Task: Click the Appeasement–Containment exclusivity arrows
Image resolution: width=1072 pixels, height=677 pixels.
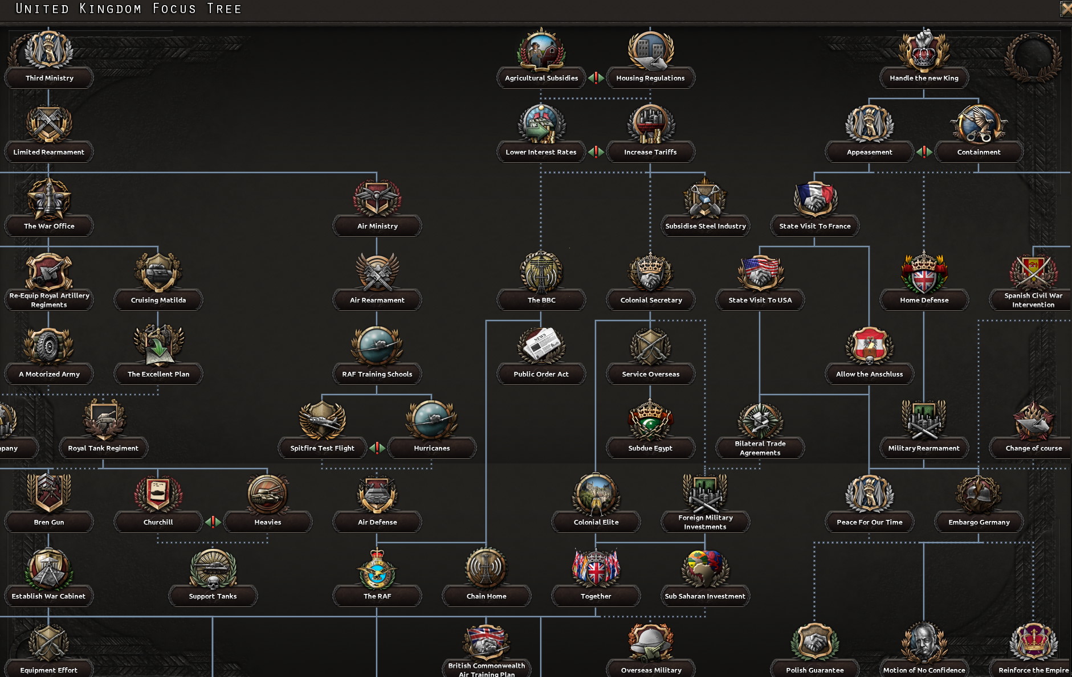Action: coord(924,151)
